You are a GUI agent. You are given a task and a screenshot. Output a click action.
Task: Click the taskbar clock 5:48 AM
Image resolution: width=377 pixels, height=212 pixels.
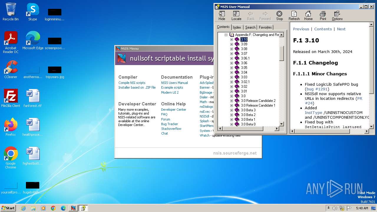pyautogui.click(x=362, y=208)
